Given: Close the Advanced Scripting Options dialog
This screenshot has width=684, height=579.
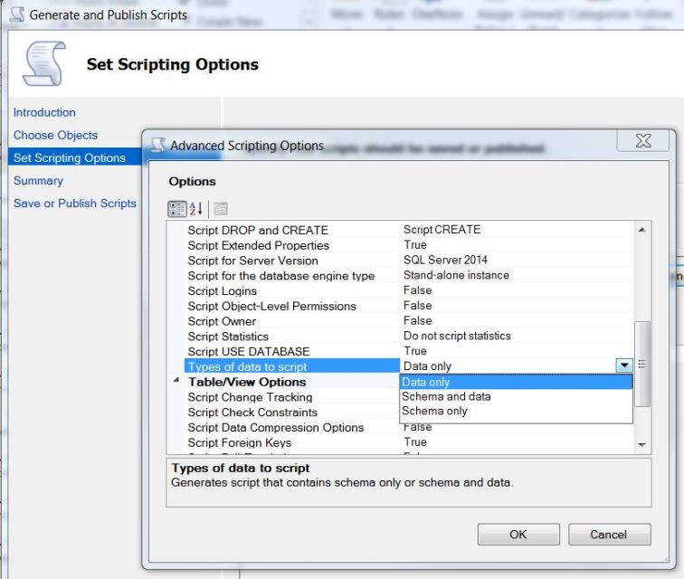Looking at the screenshot, I should [643, 140].
